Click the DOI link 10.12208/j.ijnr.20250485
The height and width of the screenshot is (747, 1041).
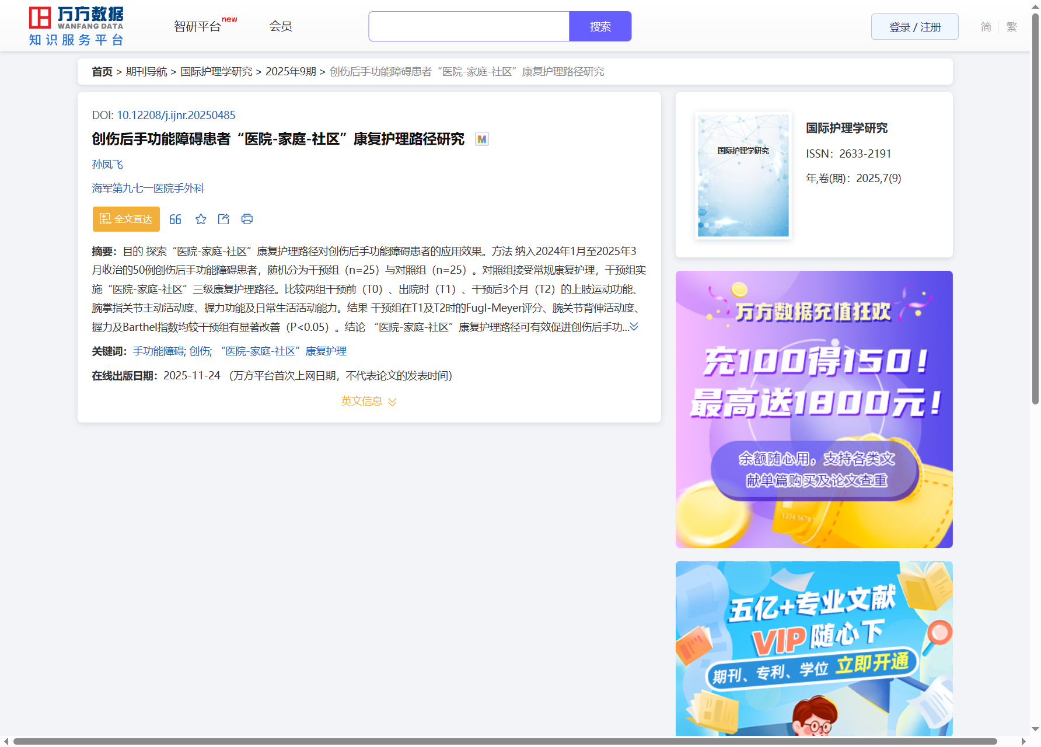tap(176, 116)
